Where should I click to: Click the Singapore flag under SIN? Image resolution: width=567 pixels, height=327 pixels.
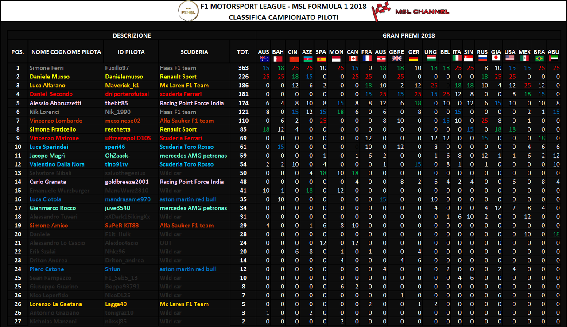(x=468, y=58)
